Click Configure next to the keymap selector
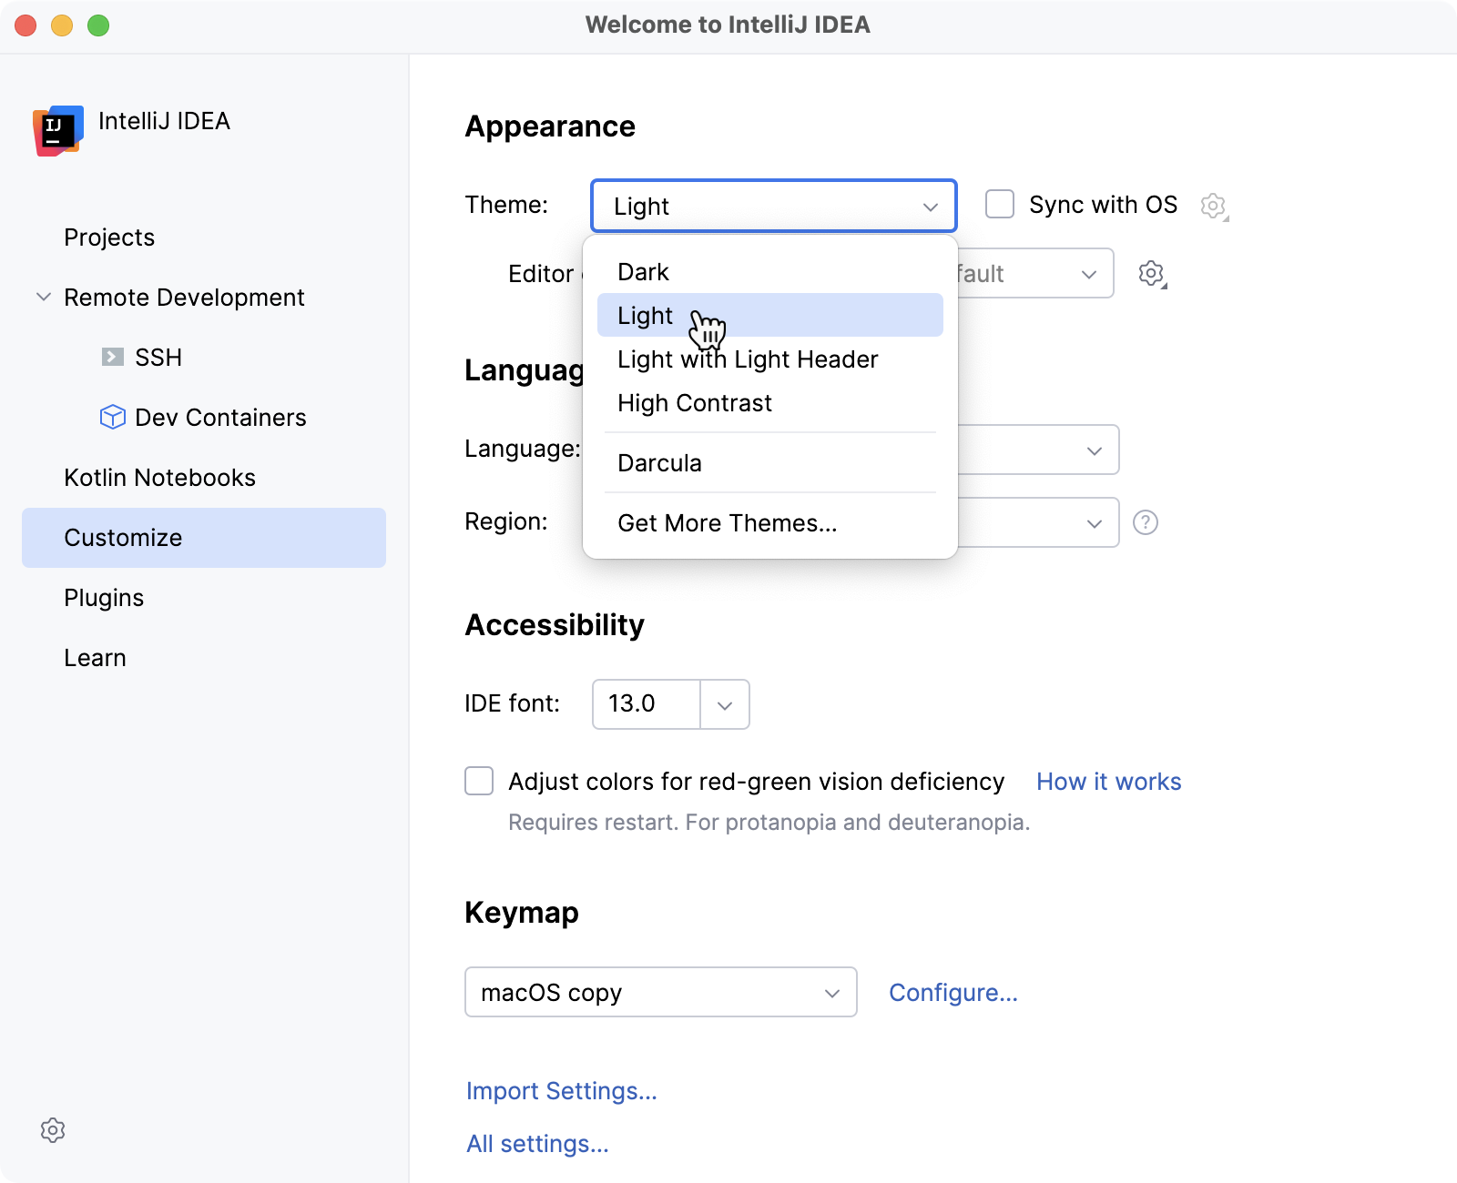This screenshot has width=1457, height=1183. tap(953, 992)
